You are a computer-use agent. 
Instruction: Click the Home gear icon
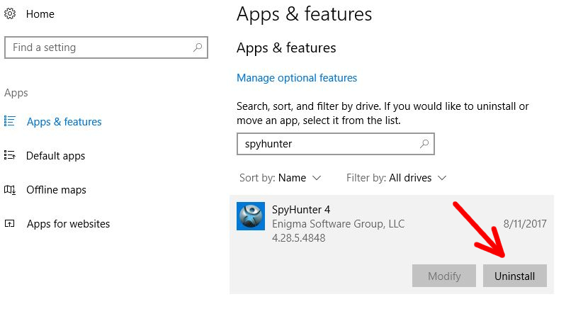pos(10,13)
